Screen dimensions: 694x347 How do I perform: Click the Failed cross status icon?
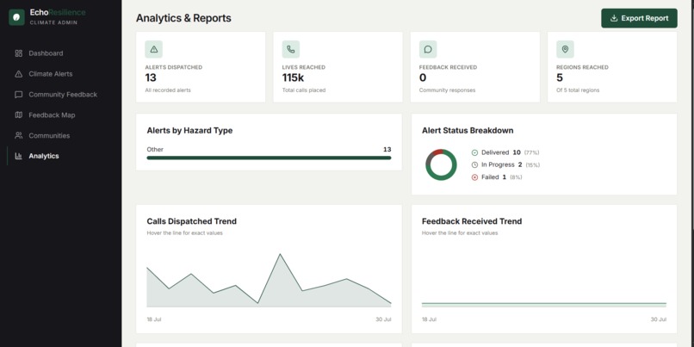pos(474,177)
